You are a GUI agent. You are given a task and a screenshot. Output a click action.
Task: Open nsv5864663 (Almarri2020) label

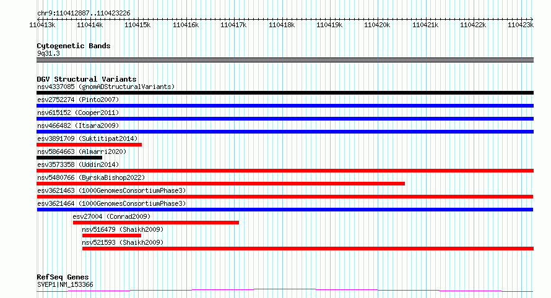coord(82,151)
